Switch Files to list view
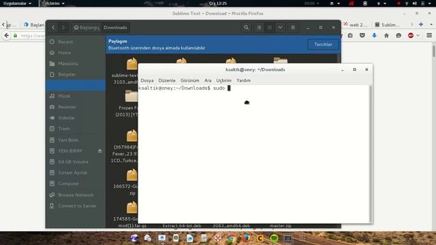Image resolution: width=436 pixels, height=245 pixels. [x=259, y=27]
